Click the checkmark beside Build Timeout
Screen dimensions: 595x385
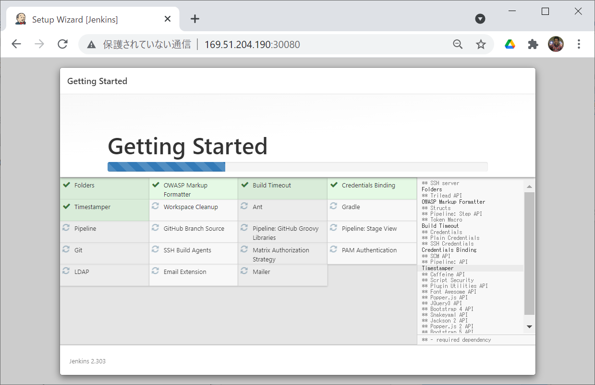tap(245, 185)
